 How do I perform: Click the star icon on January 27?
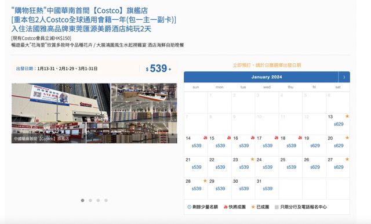click(x=347, y=160)
